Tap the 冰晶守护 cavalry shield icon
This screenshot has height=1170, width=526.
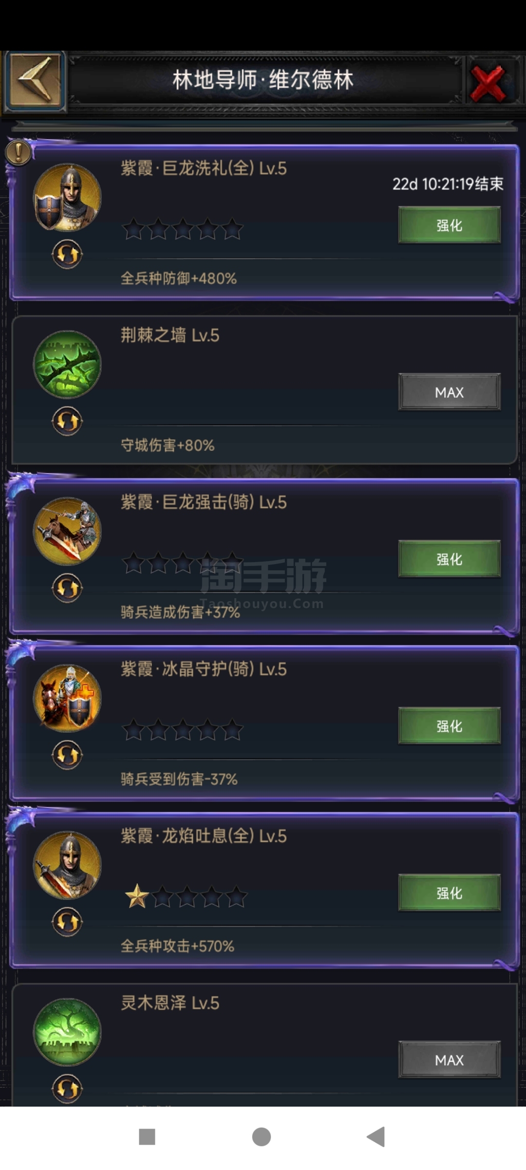[67, 698]
